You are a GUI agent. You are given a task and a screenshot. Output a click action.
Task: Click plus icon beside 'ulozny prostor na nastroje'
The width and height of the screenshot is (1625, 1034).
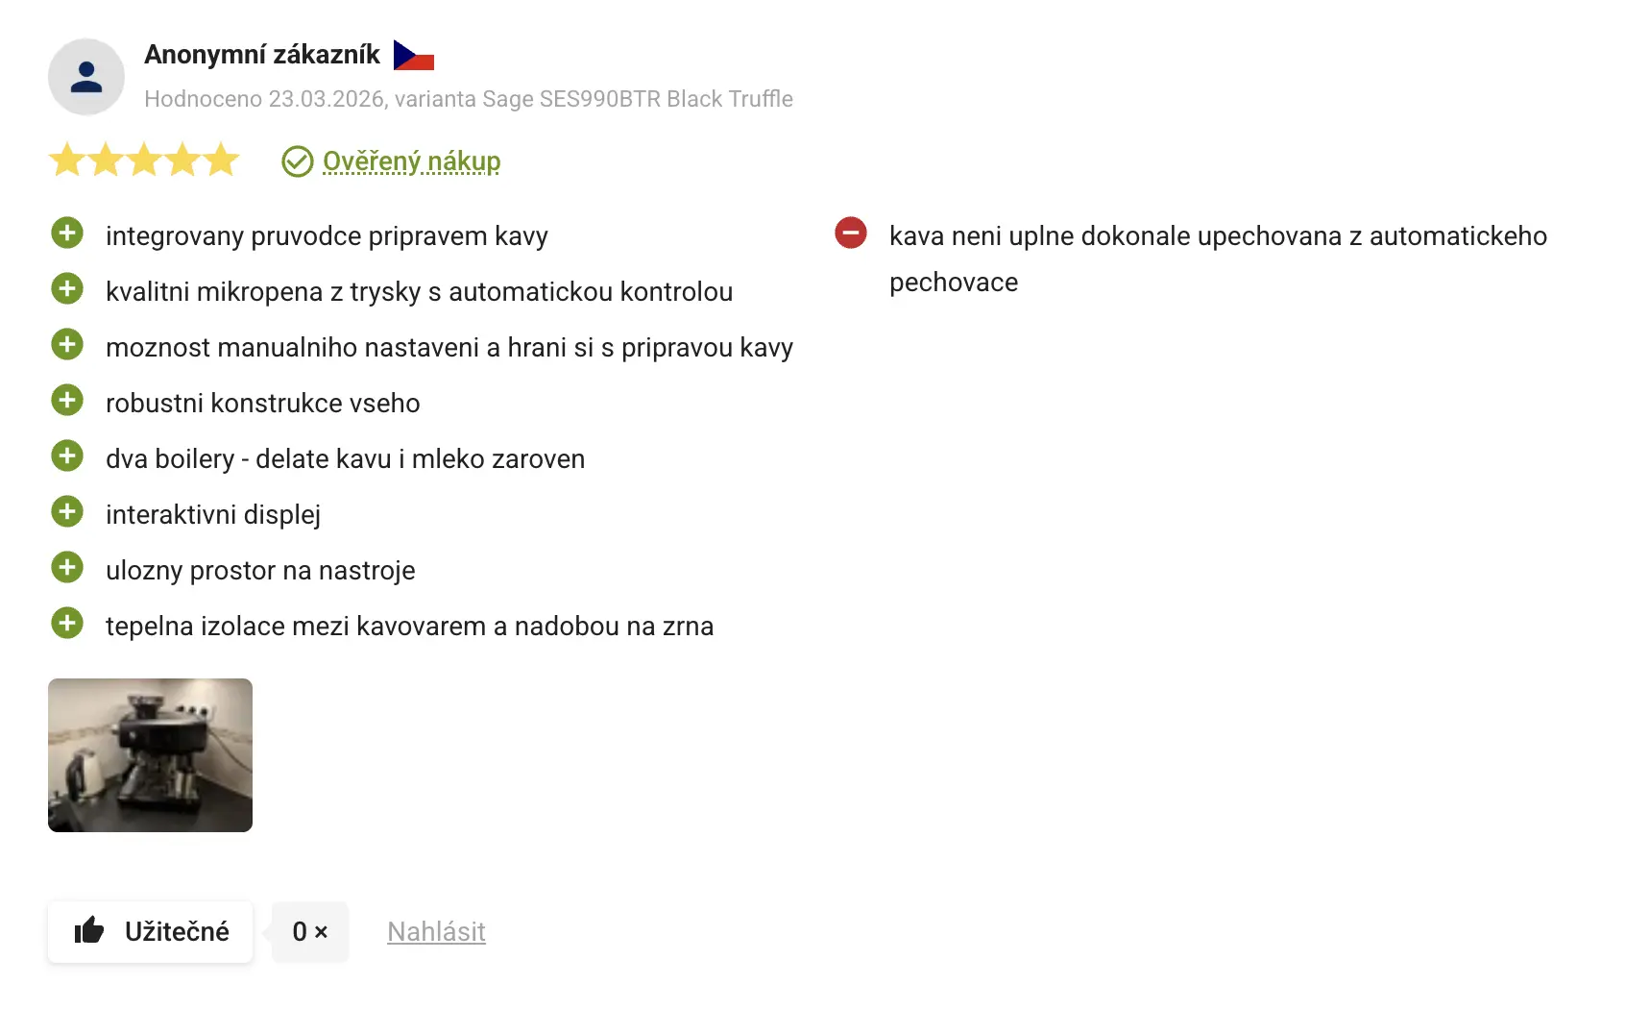(x=67, y=568)
